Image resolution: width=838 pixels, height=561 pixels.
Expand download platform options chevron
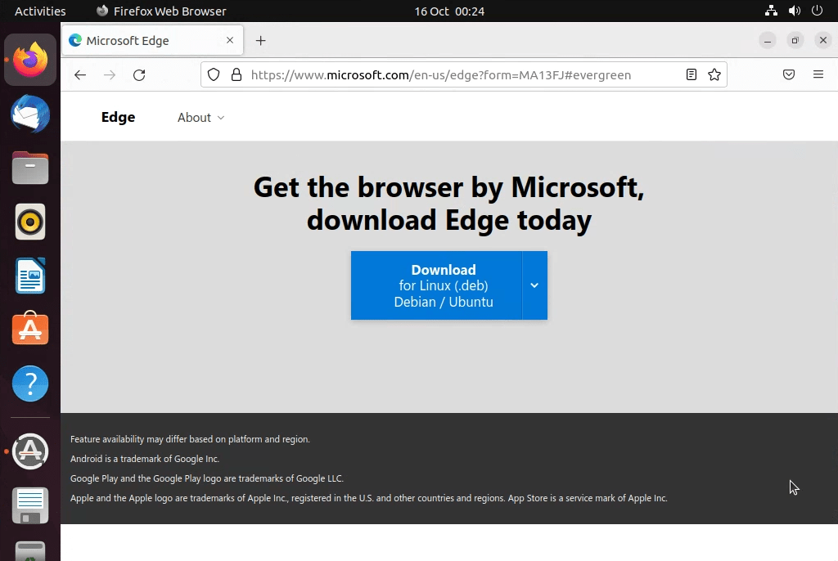[534, 285]
